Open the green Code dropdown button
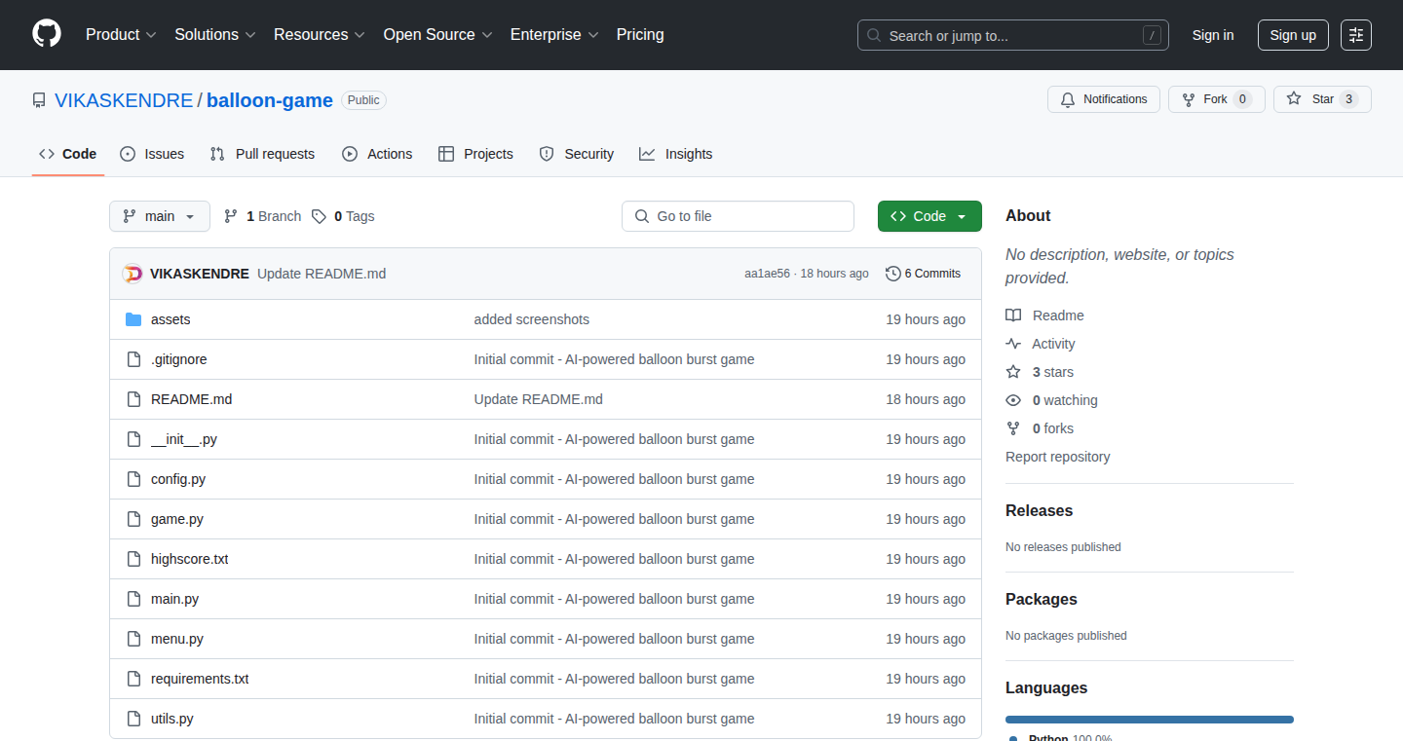This screenshot has height=741, width=1403. [x=929, y=216]
